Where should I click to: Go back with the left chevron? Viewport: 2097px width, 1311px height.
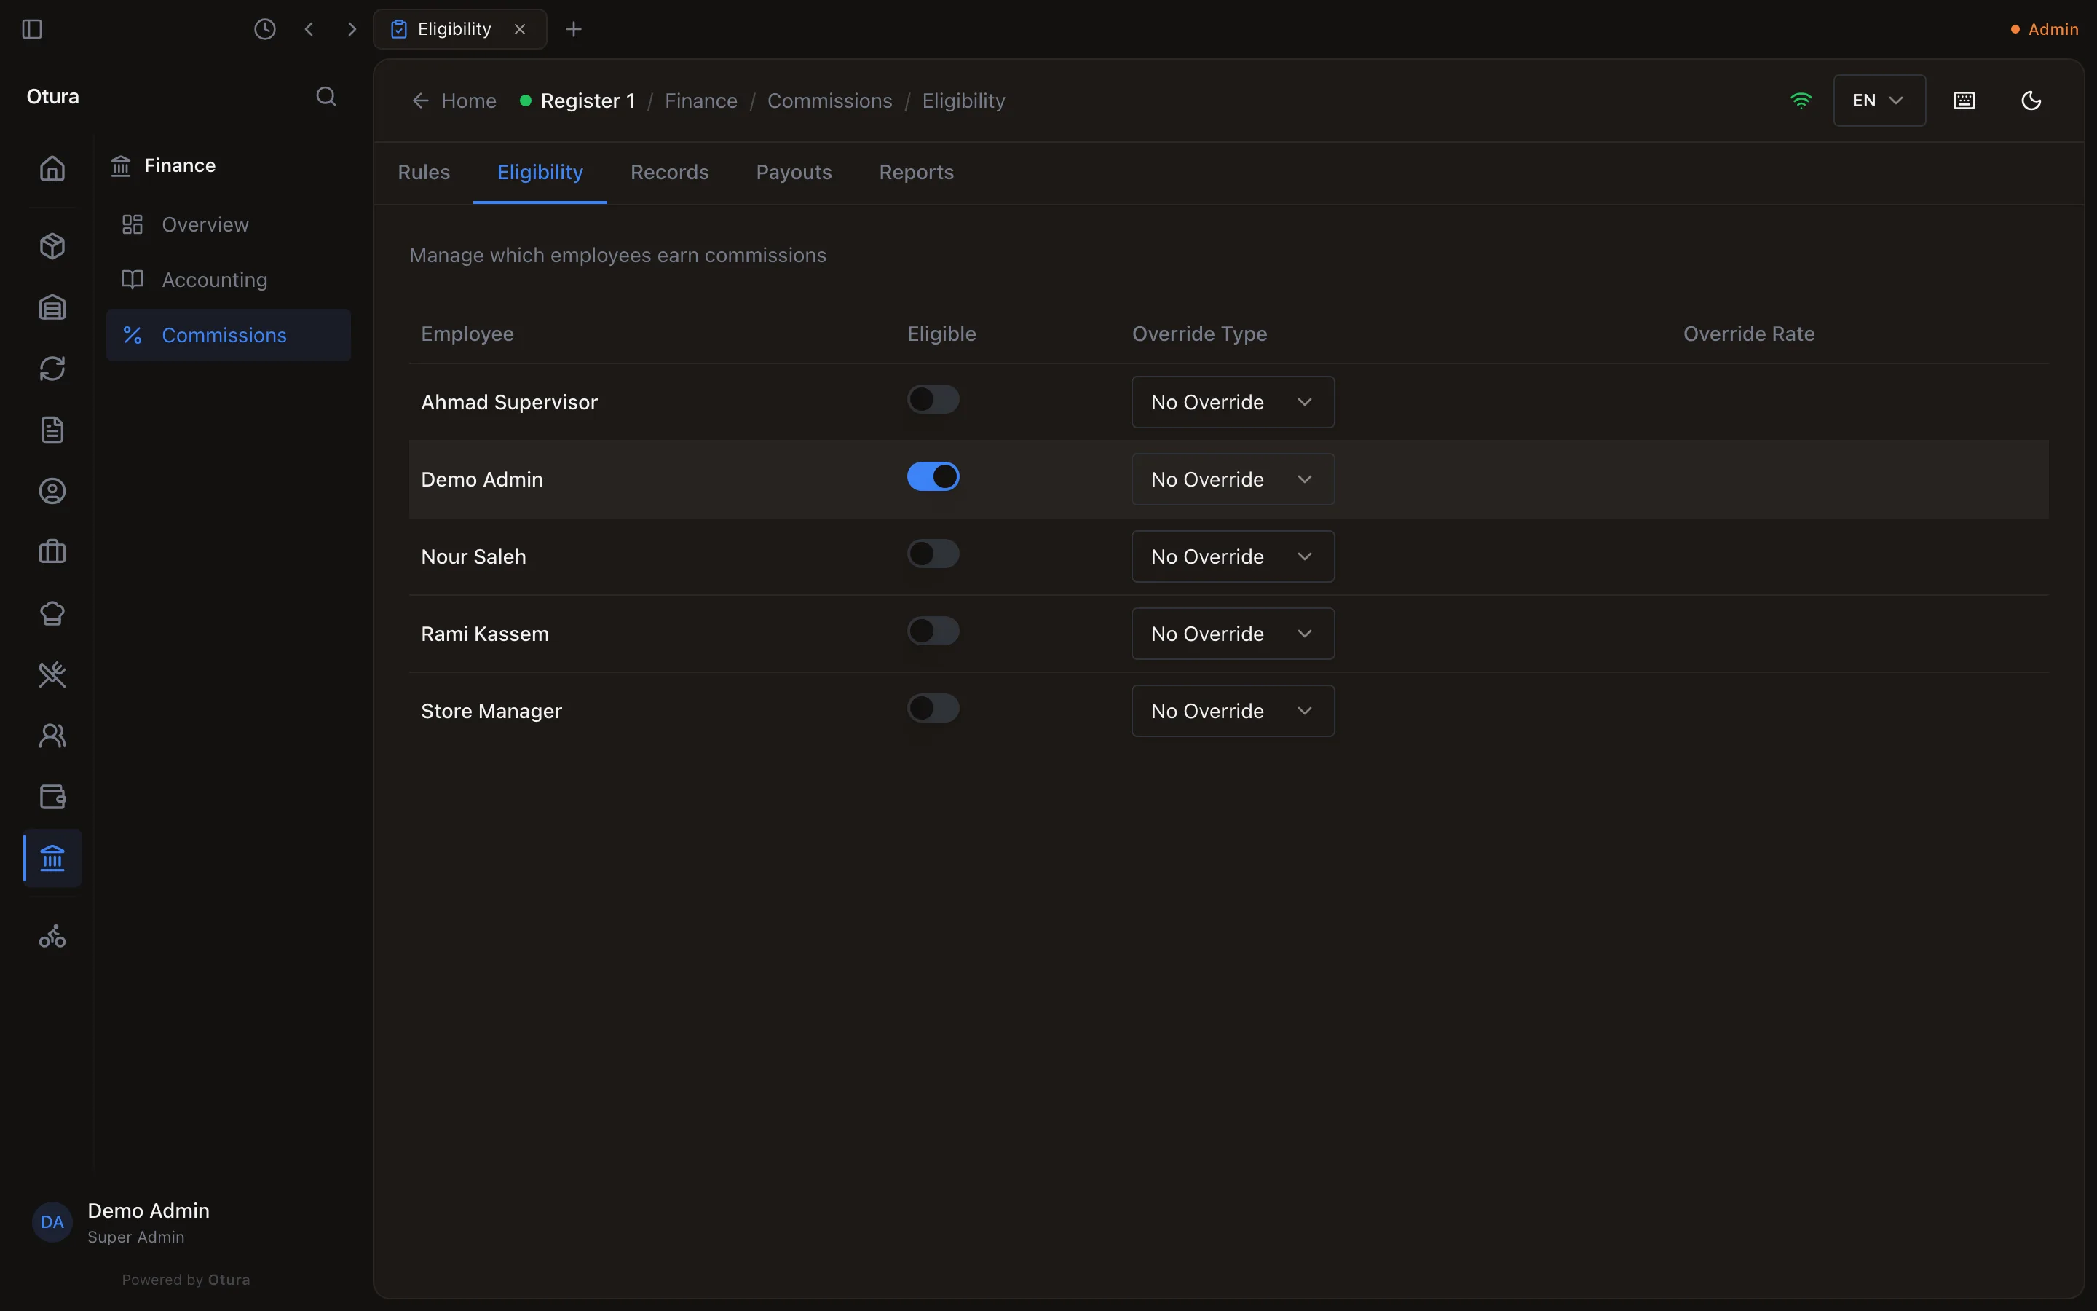click(x=309, y=29)
